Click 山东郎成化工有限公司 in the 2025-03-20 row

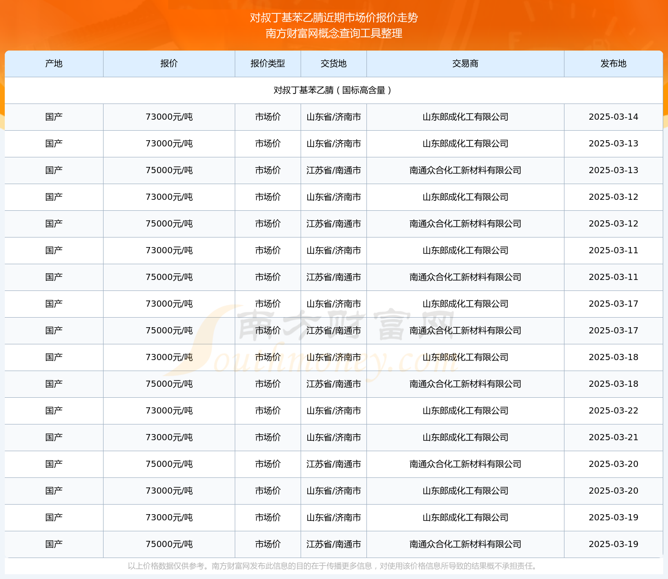click(x=465, y=491)
